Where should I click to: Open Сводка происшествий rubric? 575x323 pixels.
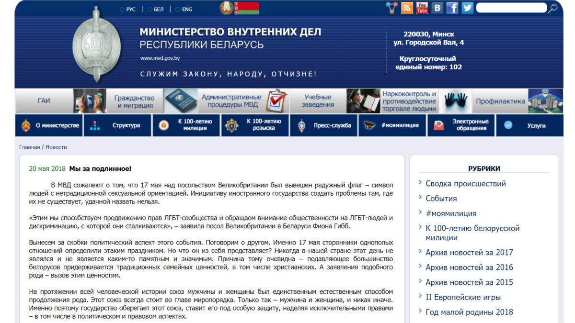(x=466, y=183)
